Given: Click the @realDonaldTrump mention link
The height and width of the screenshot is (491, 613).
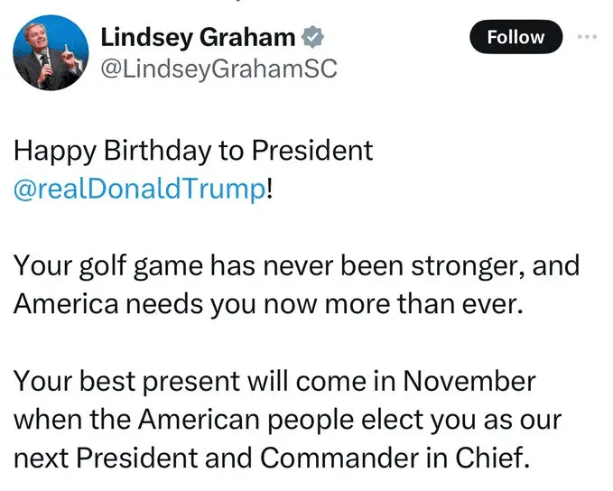Looking at the screenshot, I should point(140,190).
